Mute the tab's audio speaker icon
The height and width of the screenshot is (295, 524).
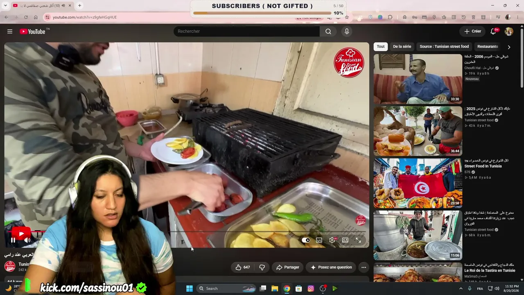[63, 6]
